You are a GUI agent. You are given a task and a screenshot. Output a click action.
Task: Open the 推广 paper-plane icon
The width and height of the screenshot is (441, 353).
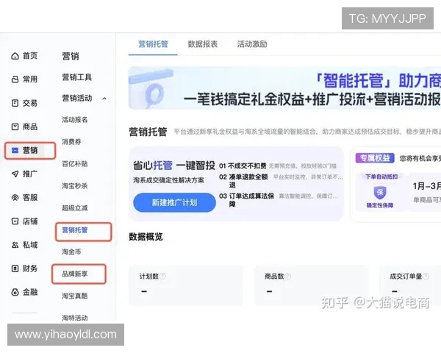(15, 174)
